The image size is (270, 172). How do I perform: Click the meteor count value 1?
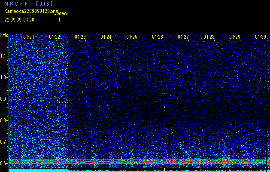click(x=59, y=20)
